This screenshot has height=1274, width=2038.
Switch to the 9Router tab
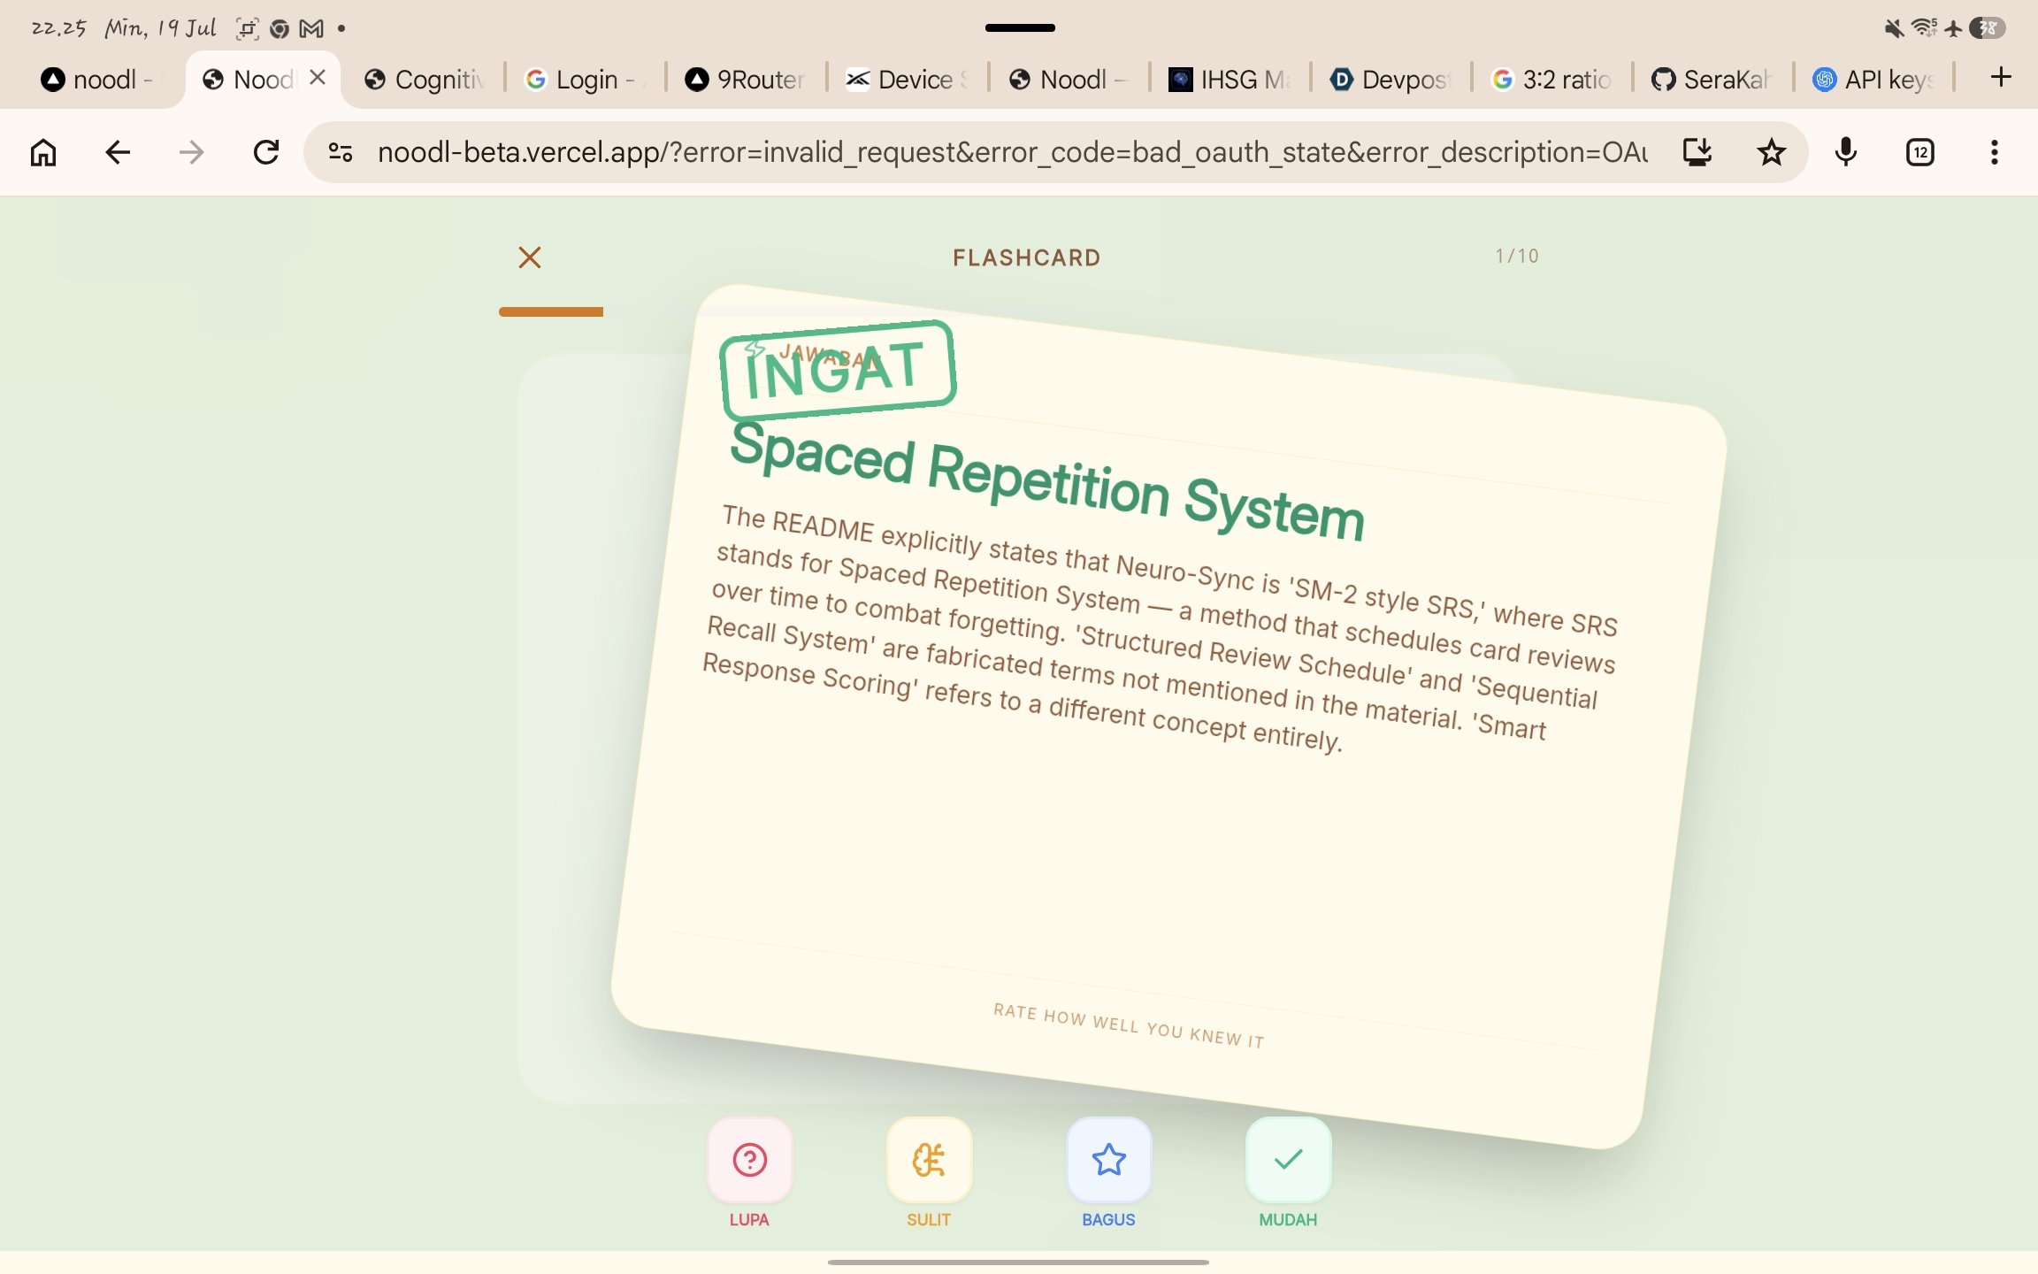746,80
